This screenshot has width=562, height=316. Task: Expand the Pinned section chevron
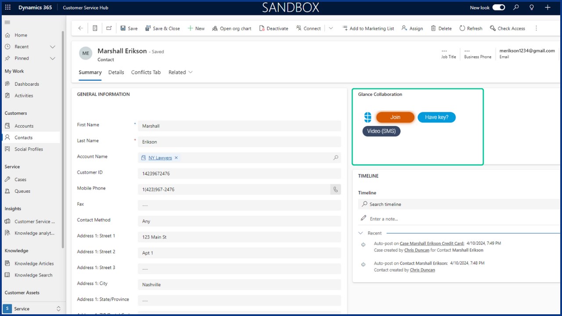click(x=53, y=58)
